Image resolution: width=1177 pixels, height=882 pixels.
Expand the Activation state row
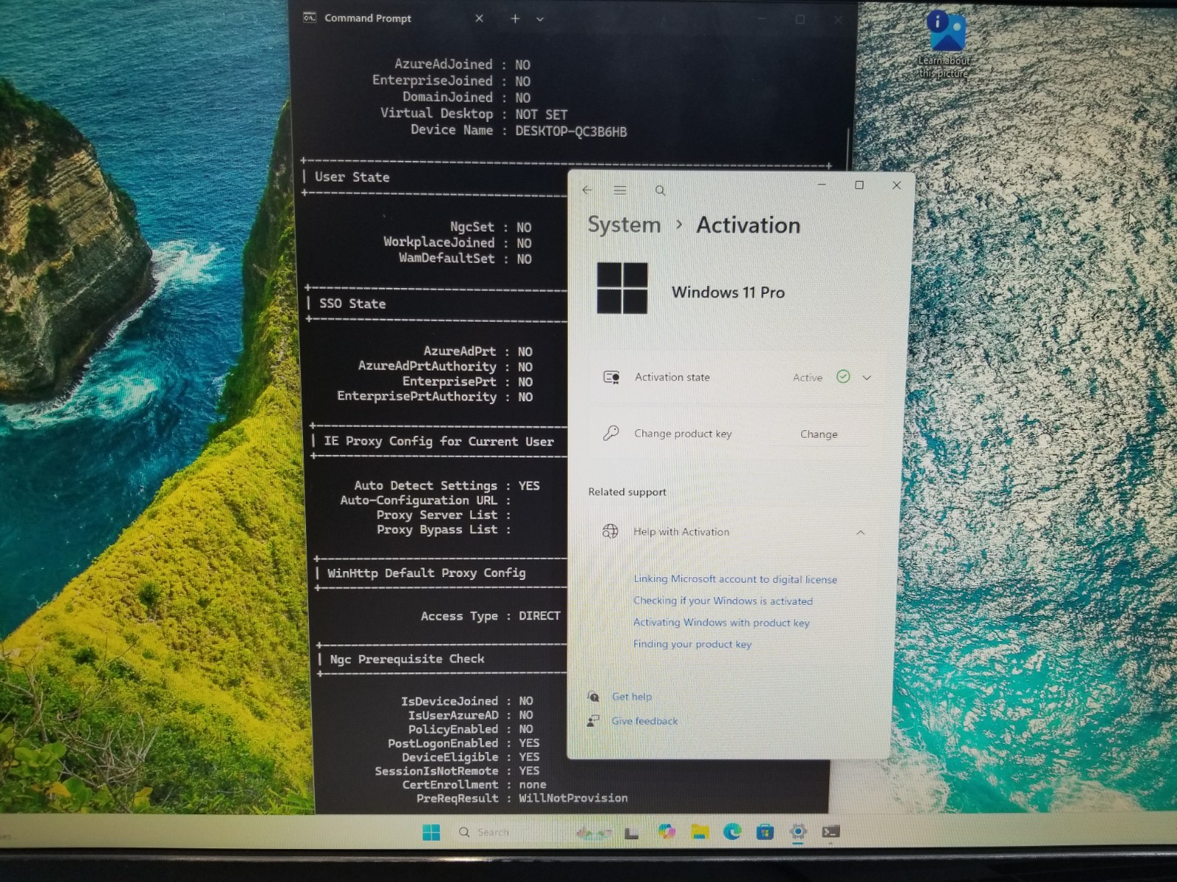867,378
